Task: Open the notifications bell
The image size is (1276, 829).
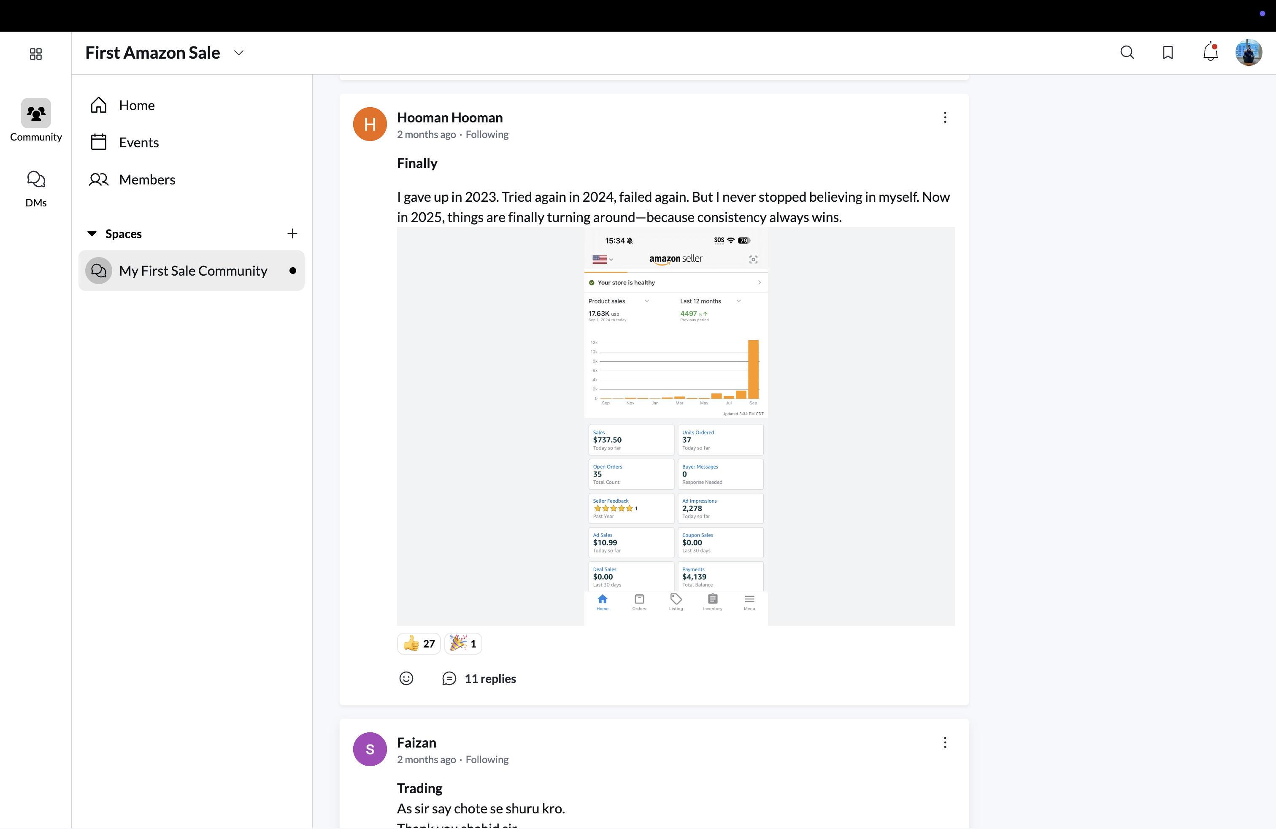Action: click(x=1210, y=52)
